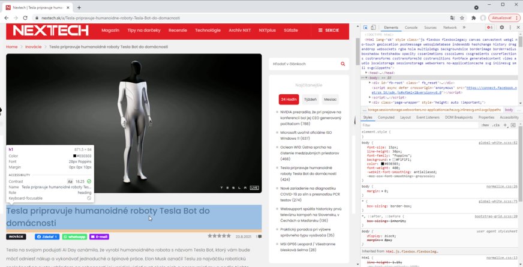Click the Inovácie breadcrumb link
Image resolution: width=523 pixels, height=267 pixels.
pos(33,46)
